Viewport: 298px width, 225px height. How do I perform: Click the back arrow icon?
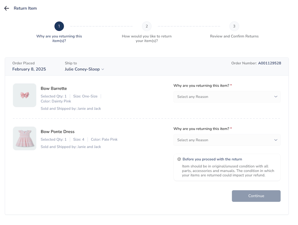(x=7, y=8)
